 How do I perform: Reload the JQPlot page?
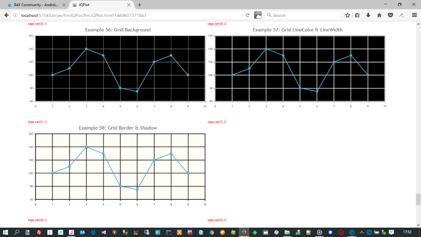pyautogui.click(x=247, y=15)
